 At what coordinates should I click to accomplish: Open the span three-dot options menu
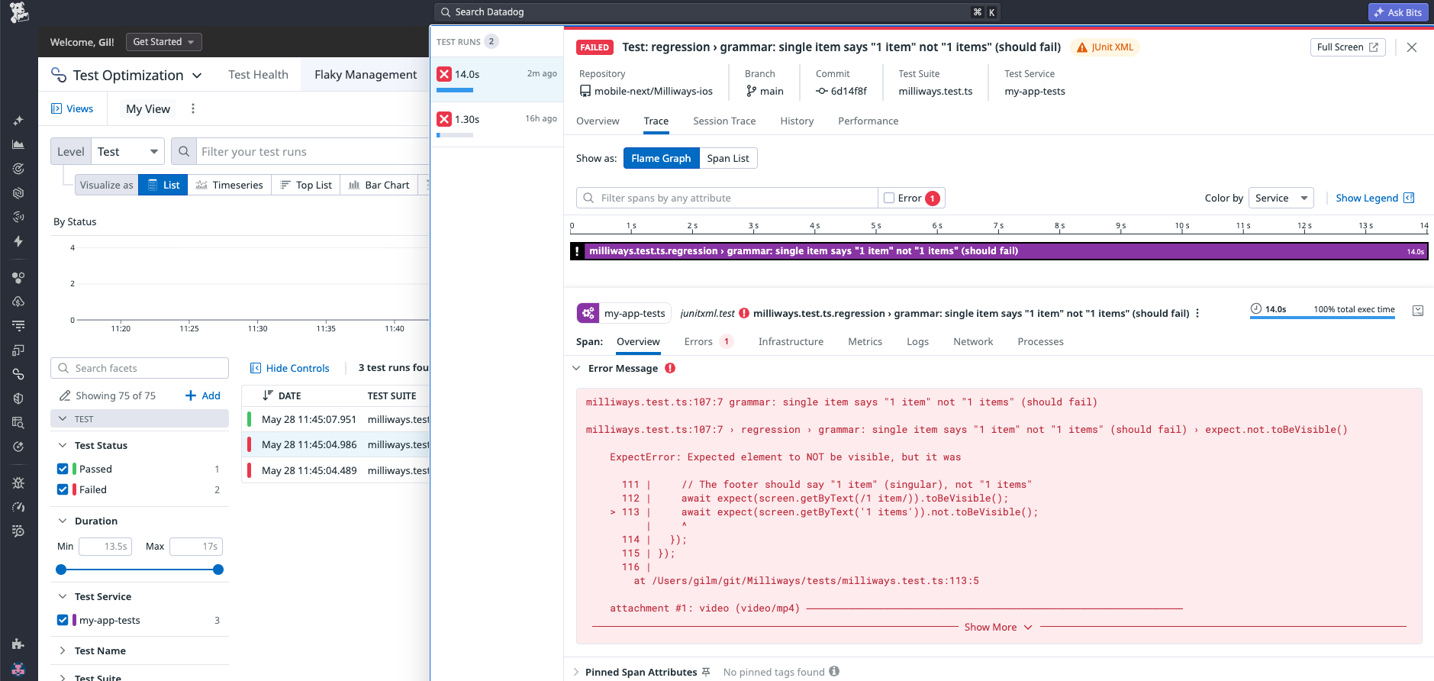click(1197, 313)
